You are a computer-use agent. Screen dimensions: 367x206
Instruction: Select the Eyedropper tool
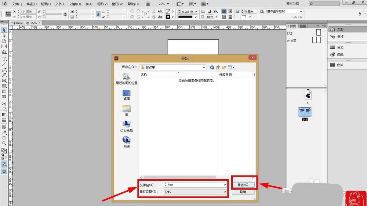[x=4, y=133]
